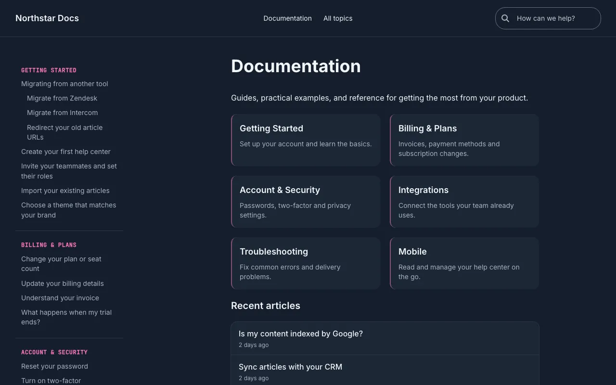Open "Update your billing details" link

63,283
